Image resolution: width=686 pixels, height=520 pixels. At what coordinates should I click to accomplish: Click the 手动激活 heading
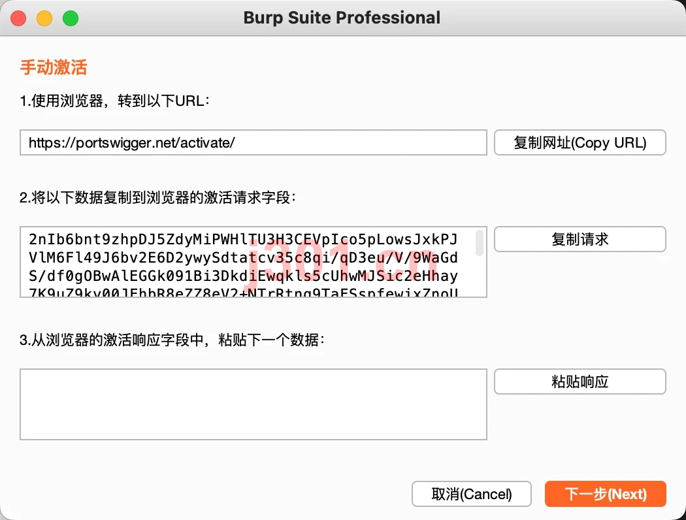(x=54, y=67)
